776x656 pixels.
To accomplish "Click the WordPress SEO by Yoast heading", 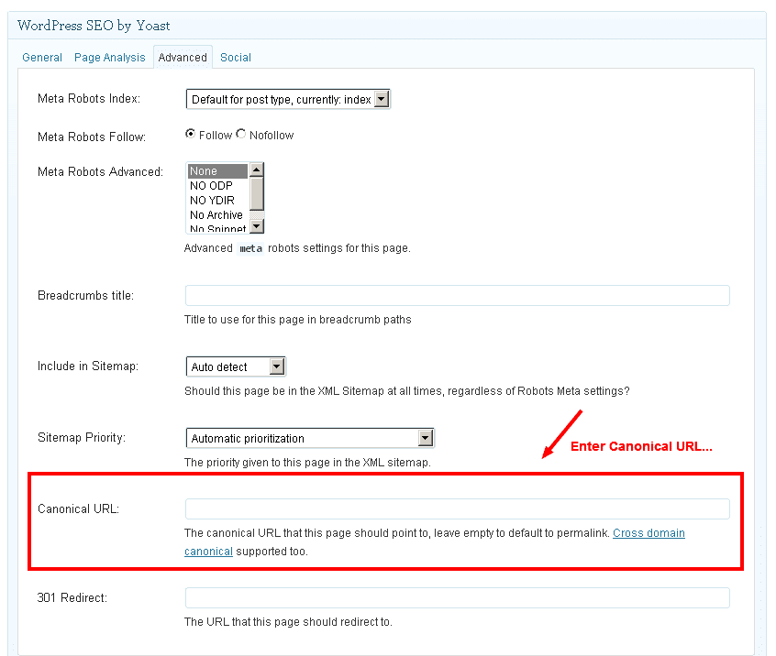I will [x=94, y=26].
